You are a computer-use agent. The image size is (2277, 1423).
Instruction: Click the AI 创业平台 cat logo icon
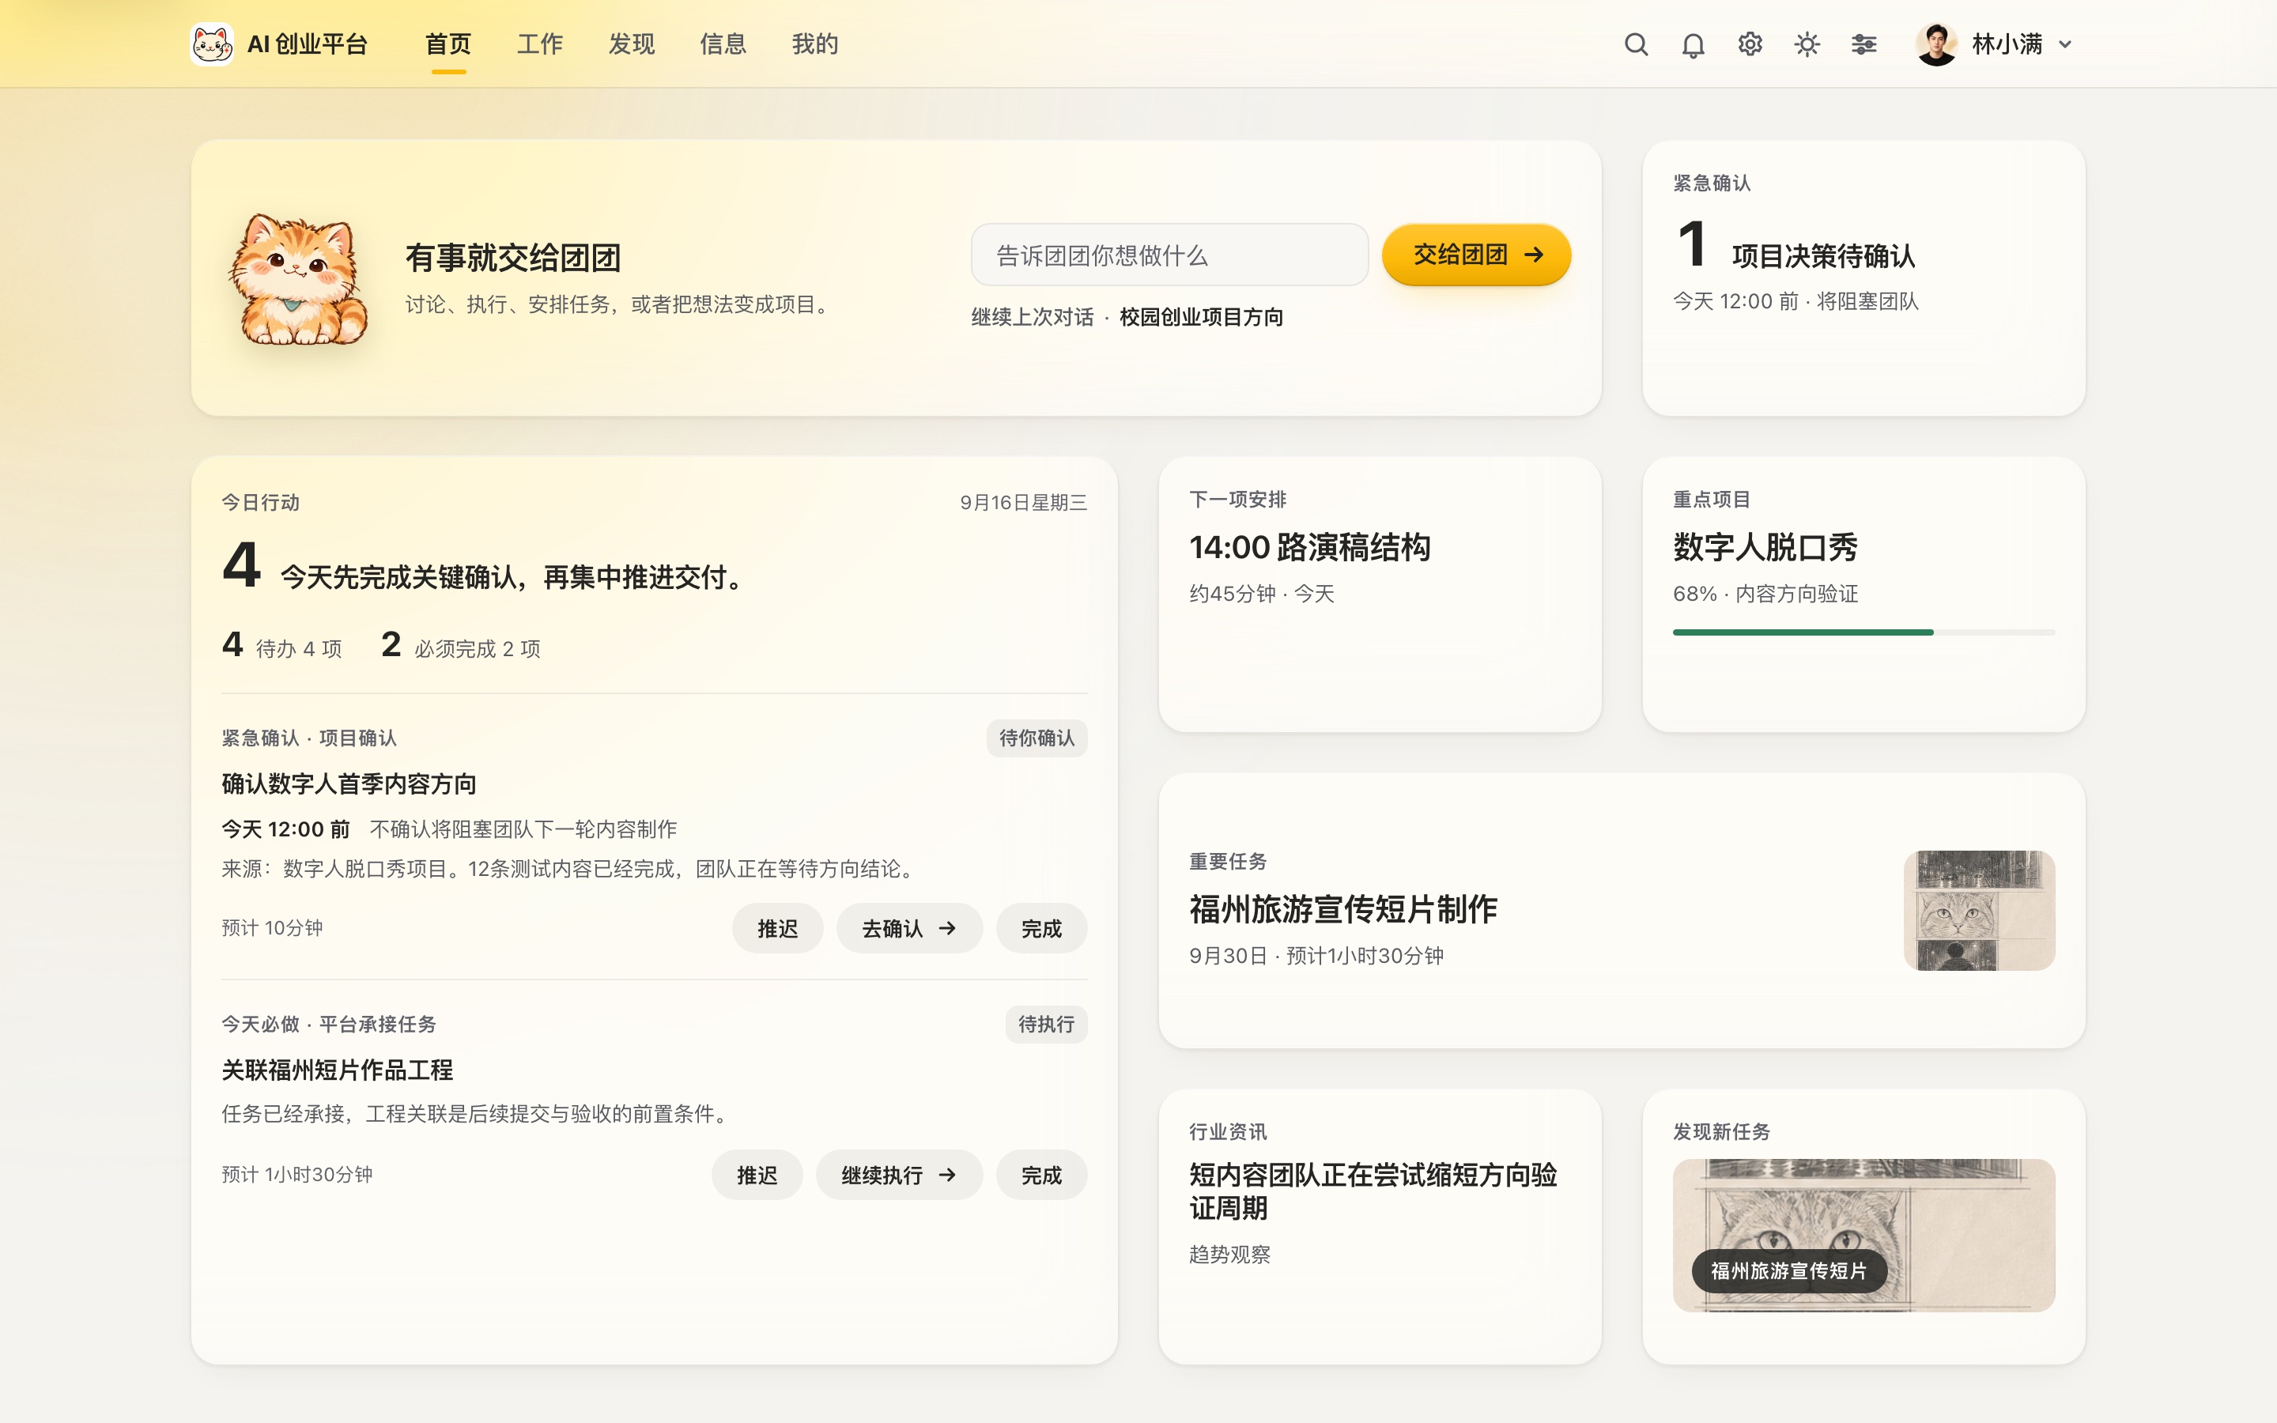click(212, 44)
